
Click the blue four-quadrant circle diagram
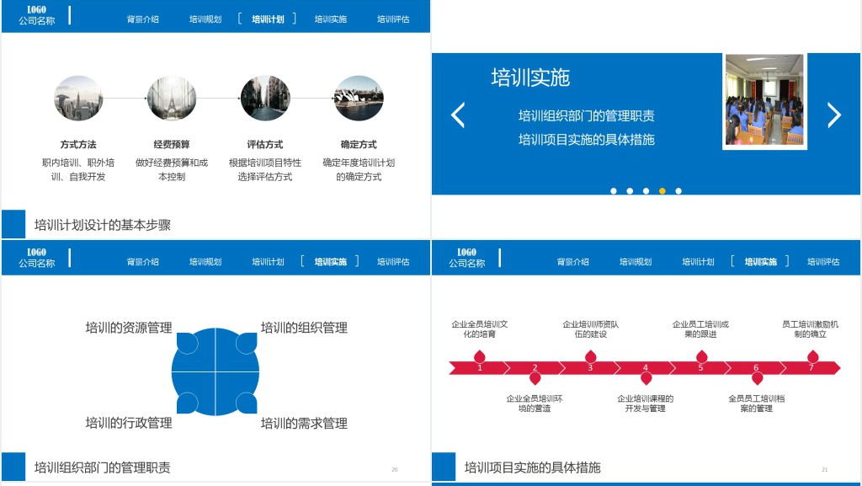click(x=215, y=372)
